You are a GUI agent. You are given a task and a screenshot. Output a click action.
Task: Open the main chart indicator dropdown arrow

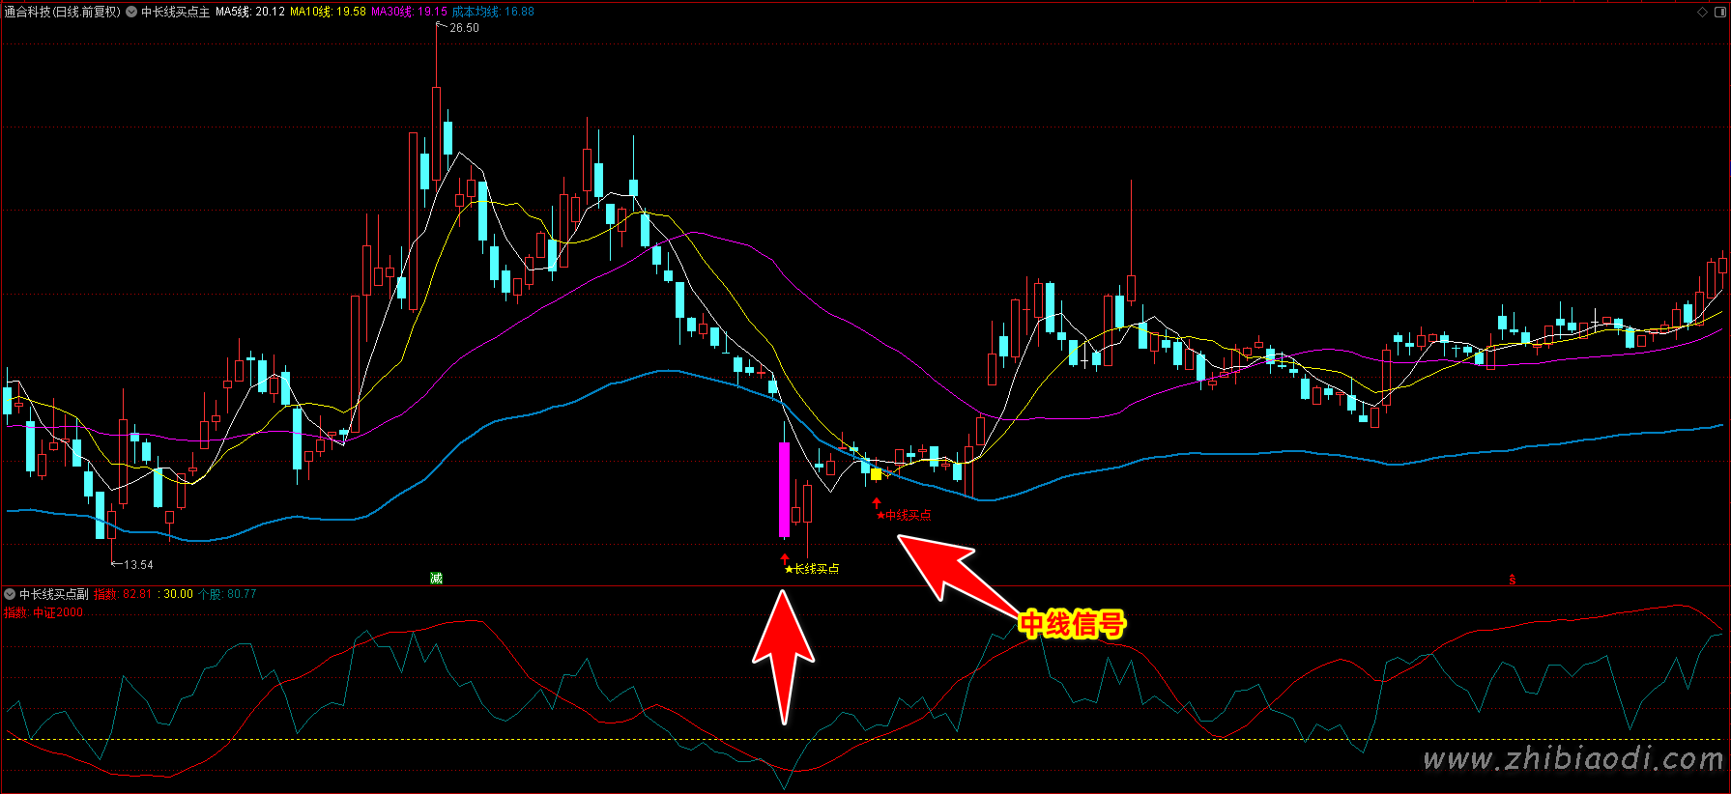[x=131, y=13]
